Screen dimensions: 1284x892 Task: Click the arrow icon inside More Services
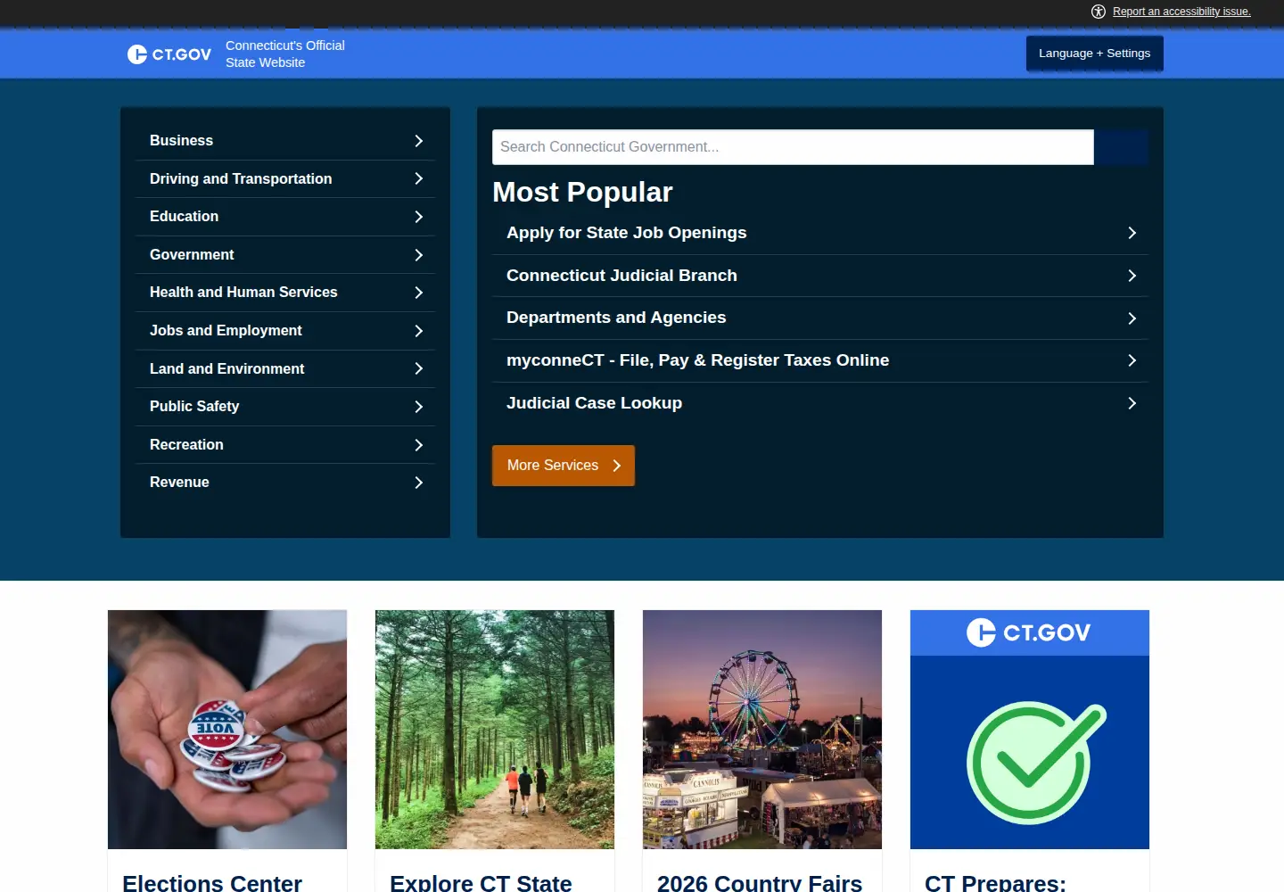(x=616, y=466)
